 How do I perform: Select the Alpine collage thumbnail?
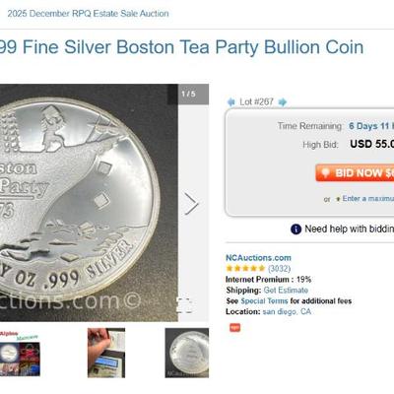coord(20,353)
